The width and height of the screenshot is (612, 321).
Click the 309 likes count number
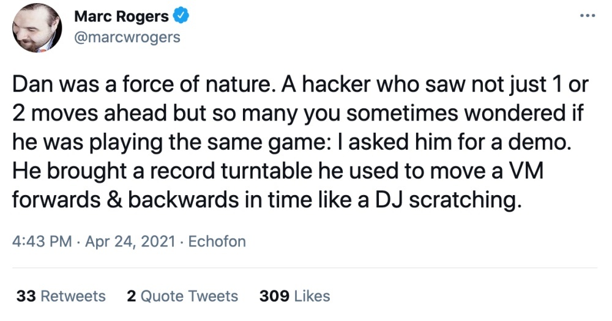coord(274,297)
